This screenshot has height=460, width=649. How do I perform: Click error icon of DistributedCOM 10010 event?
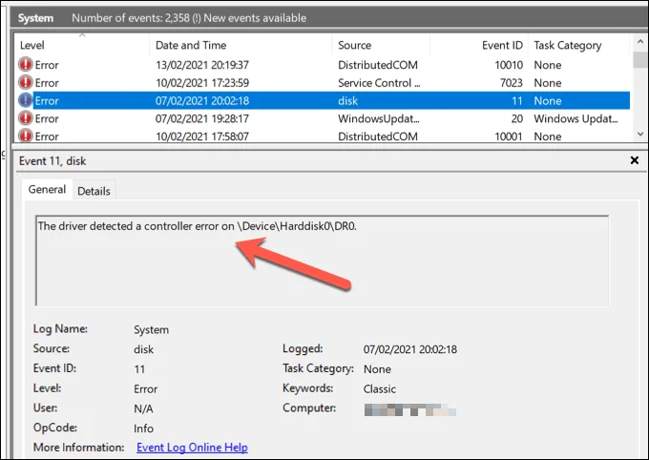point(25,65)
